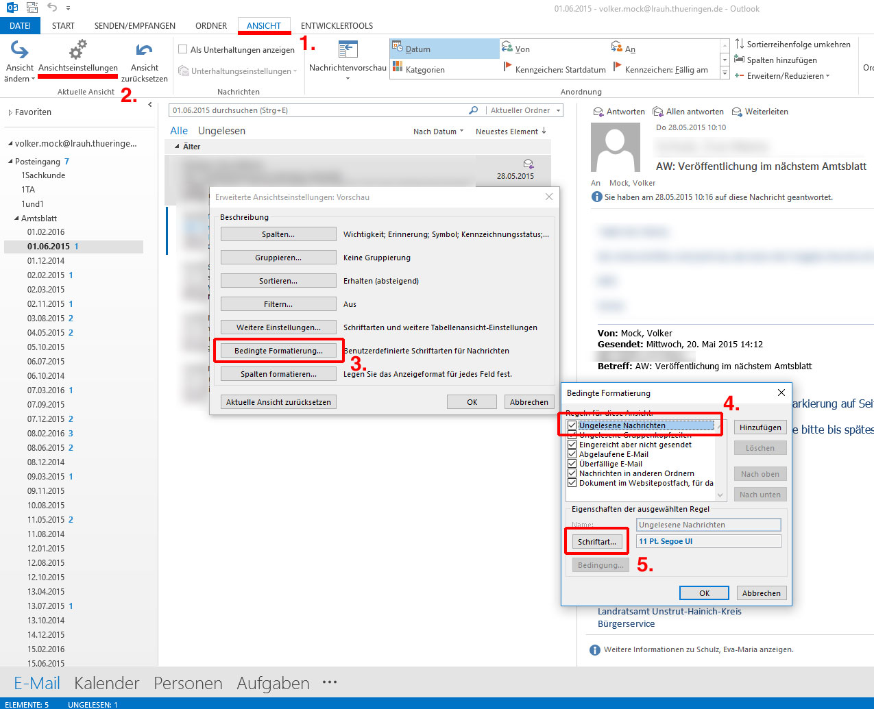Click the mailbox search input field
This screenshot has height=709, width=874.
319,110
